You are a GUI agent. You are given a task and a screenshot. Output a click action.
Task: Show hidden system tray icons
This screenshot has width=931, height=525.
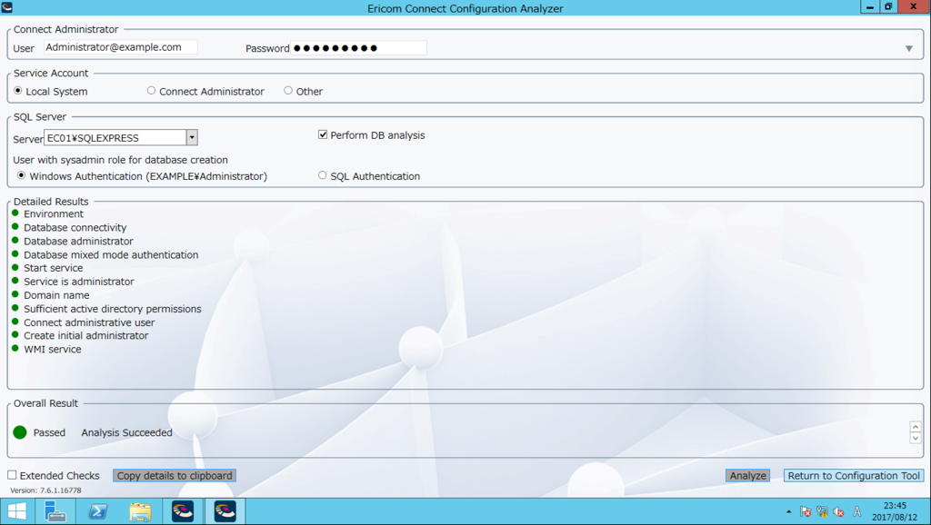pos(788,511)
